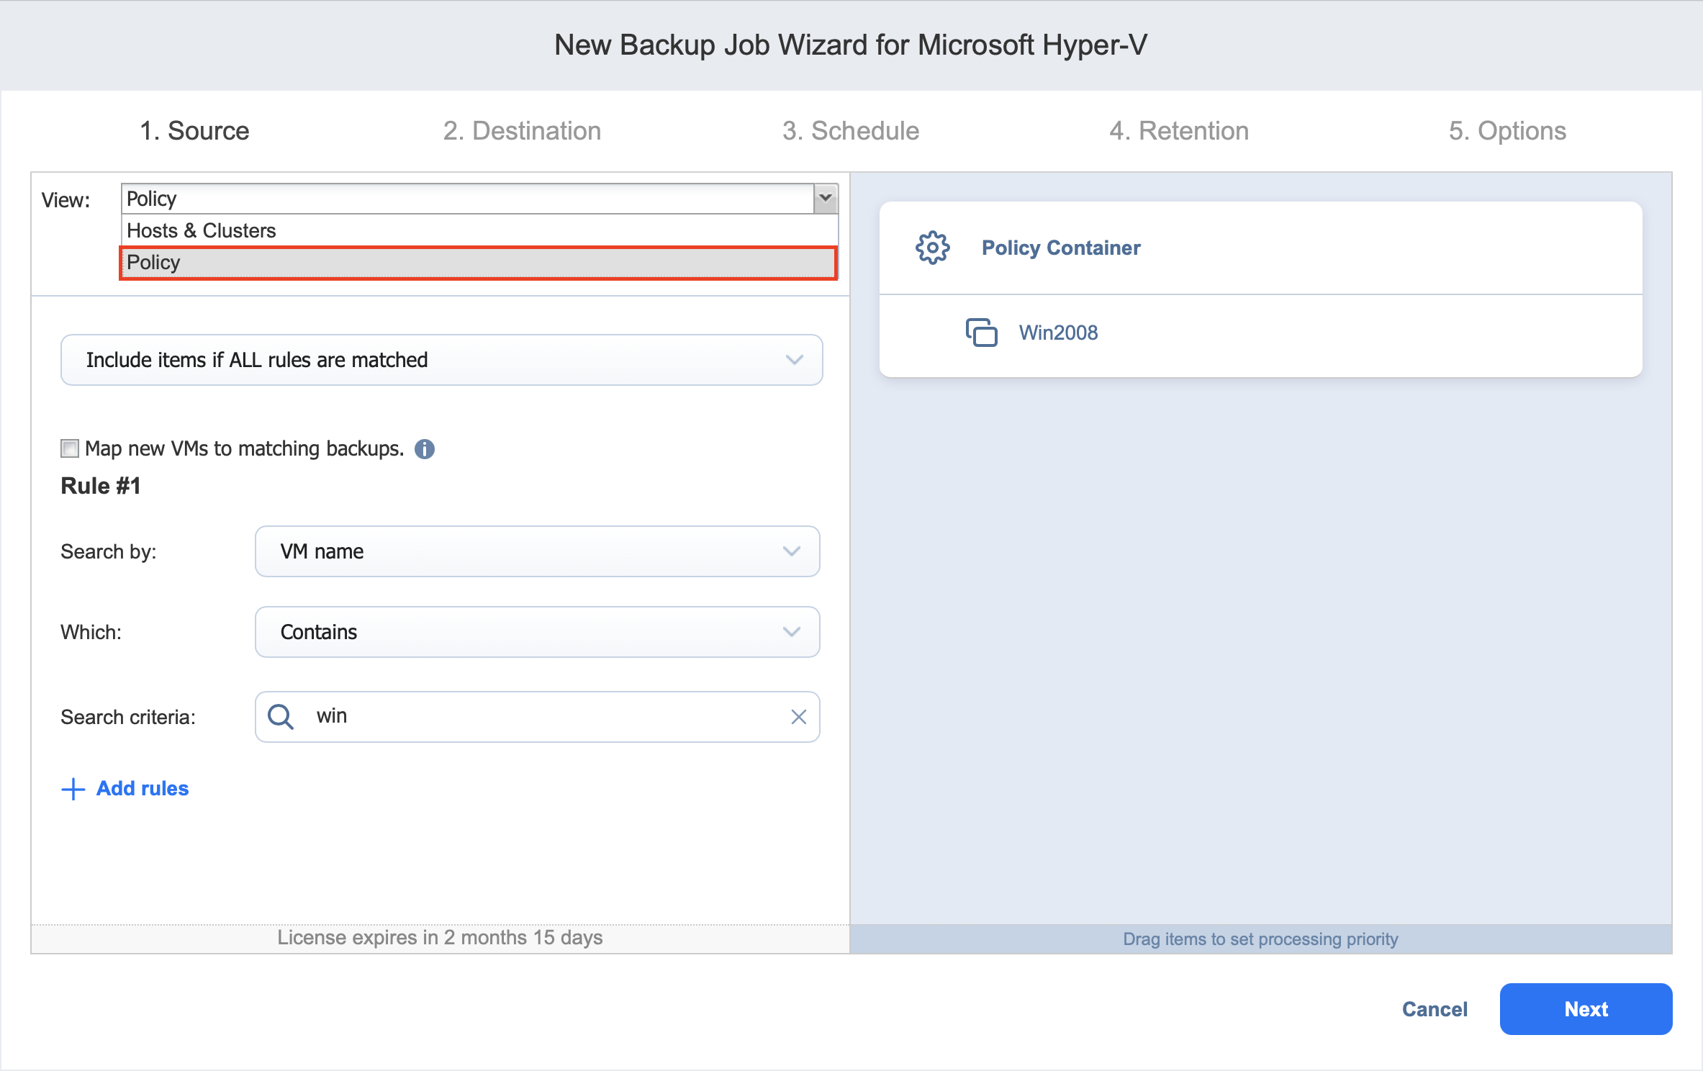Click the Search criteria text field
The image size is (1703, 1071).
pyautogui.click(x=547, y=717)
